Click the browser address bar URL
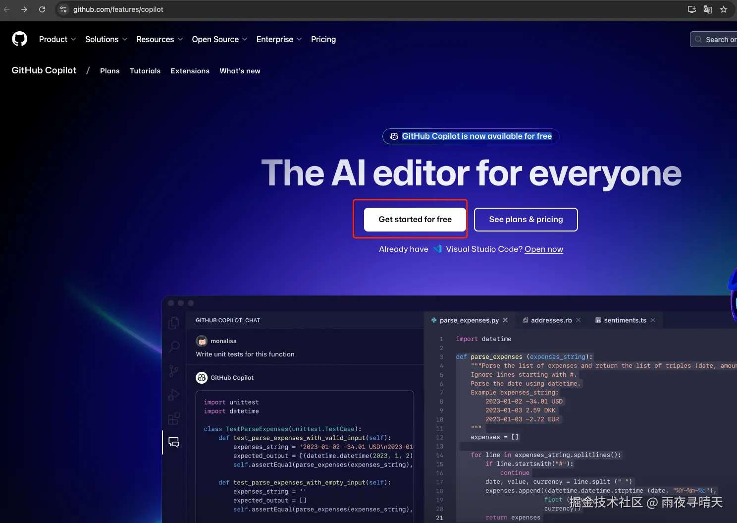737x523 pixels. coord(118,9)
